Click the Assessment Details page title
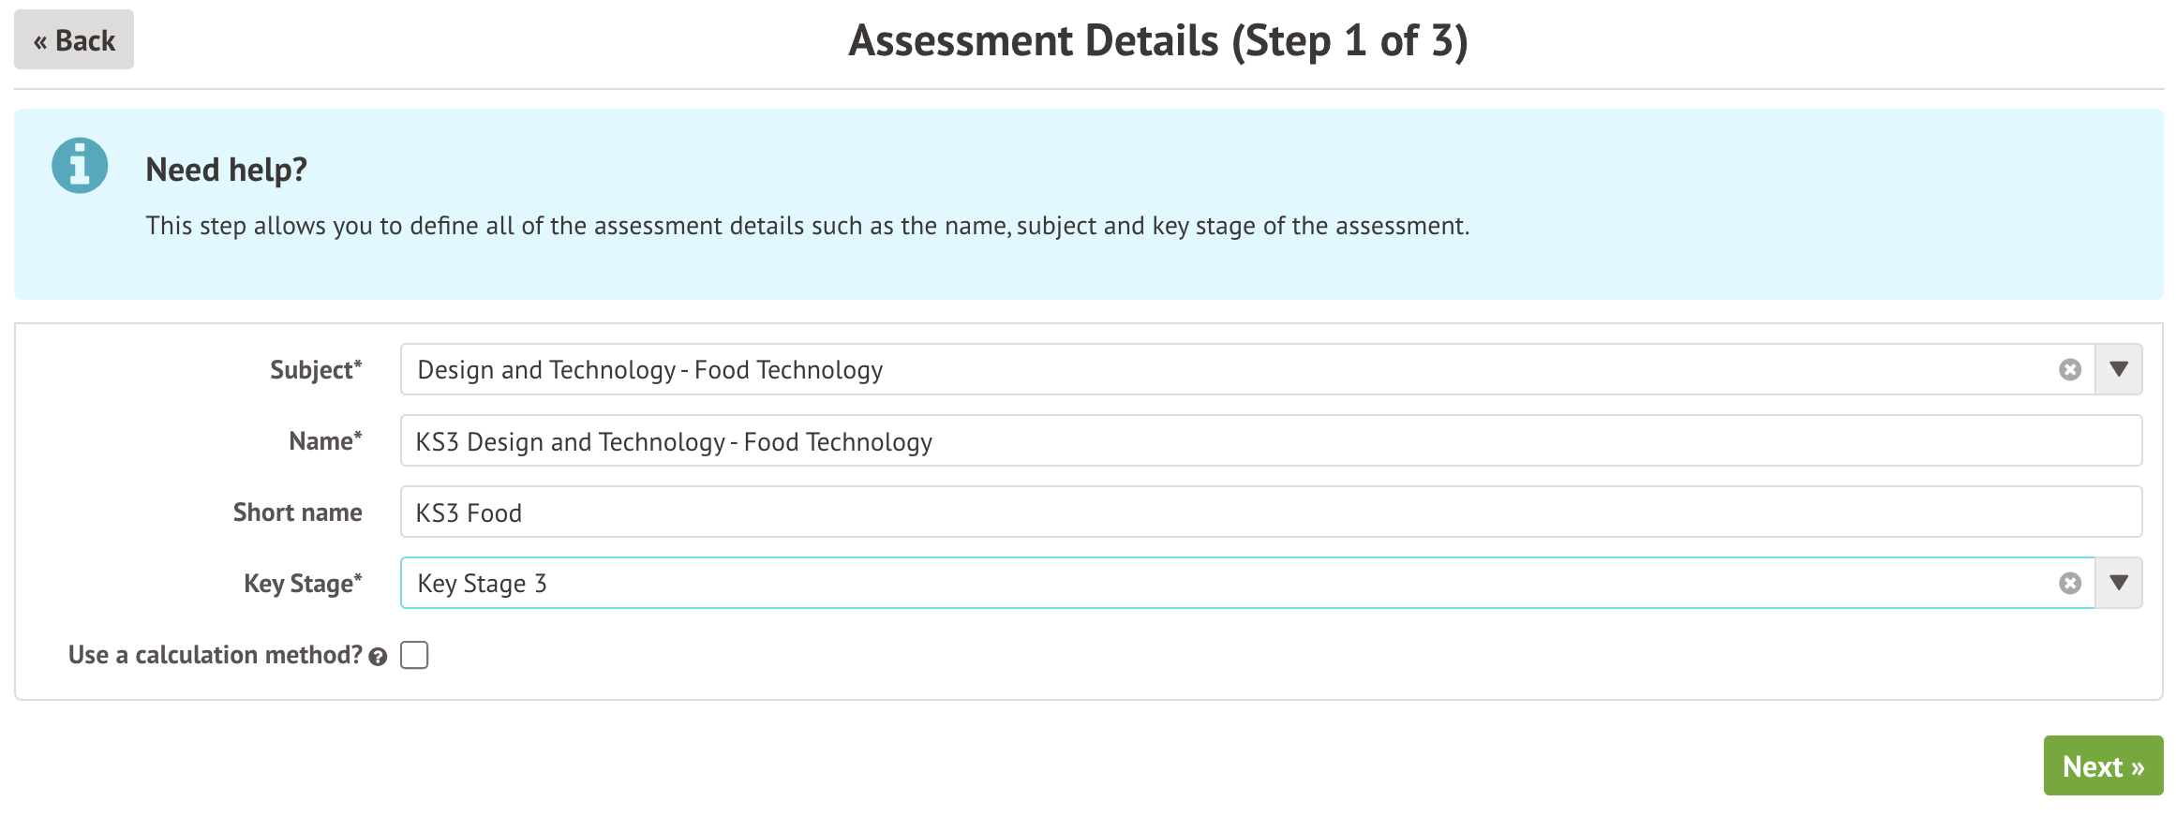The image size is (2176, 817). point(1157,41)
